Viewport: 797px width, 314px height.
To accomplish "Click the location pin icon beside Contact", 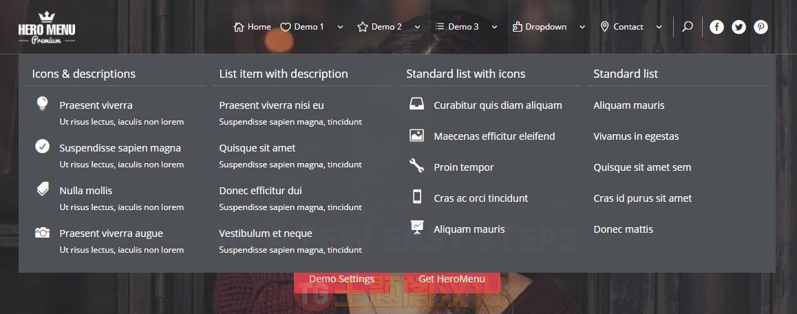I will [604, 27].
